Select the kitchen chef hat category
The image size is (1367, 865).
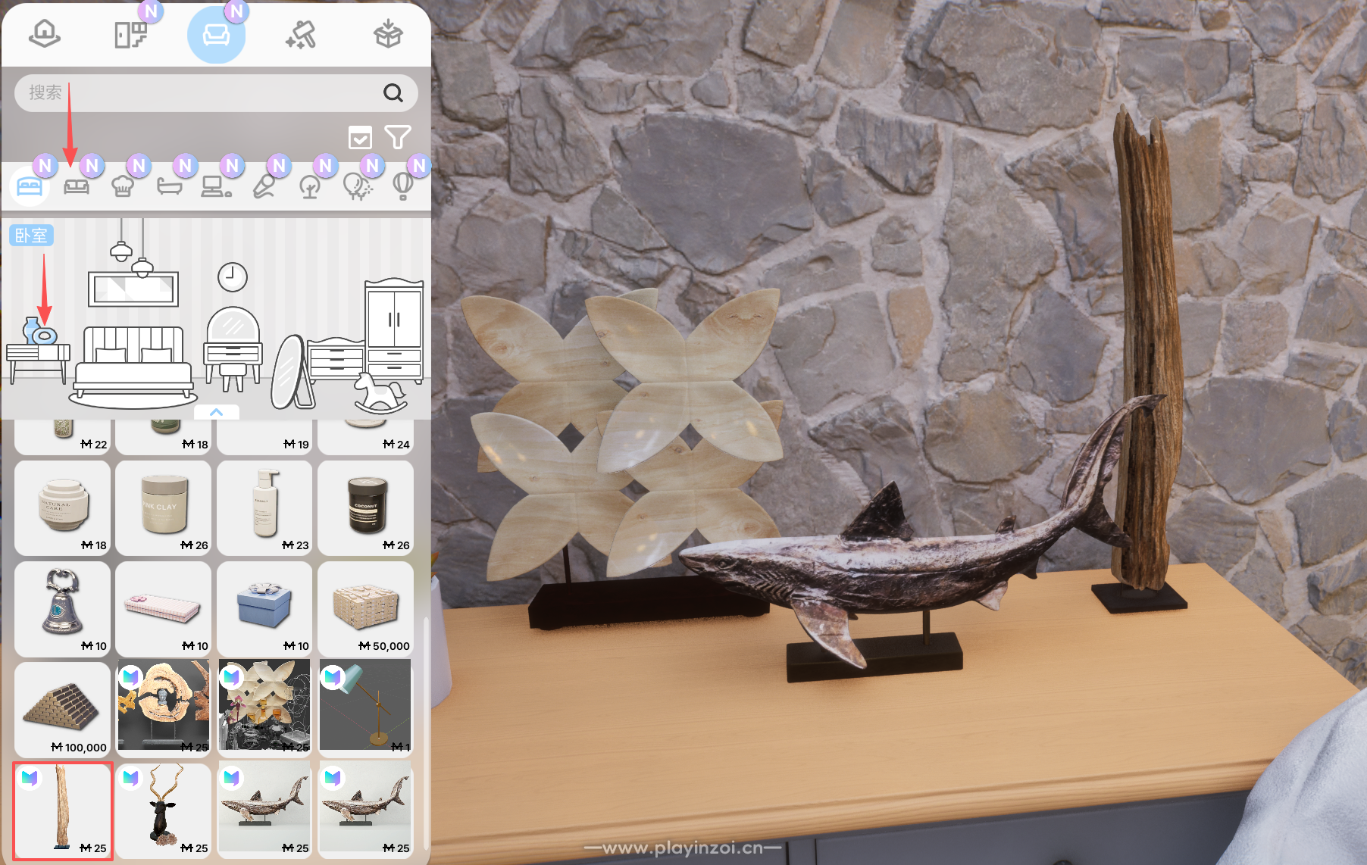coord(123,186)
